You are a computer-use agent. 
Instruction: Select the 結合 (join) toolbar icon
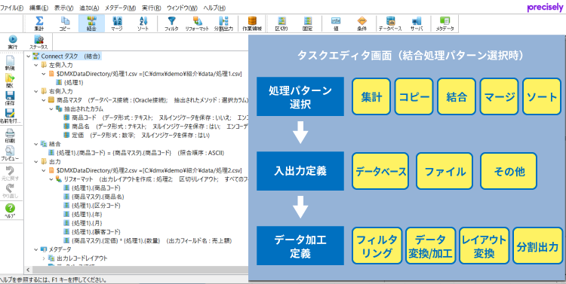91,23
